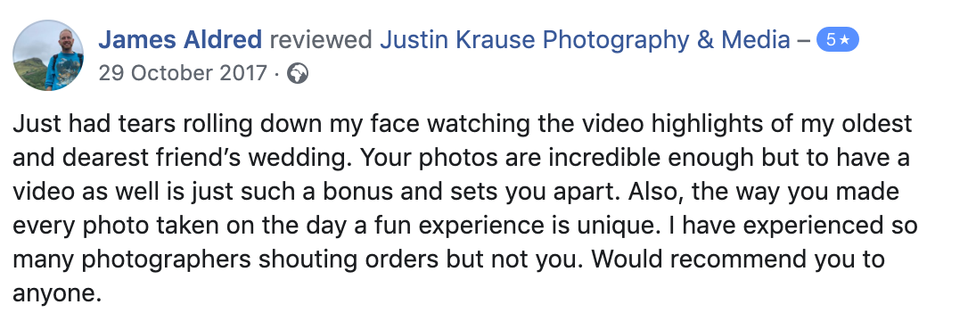
Task: Open the James Aldred profile link
Action: coord(180,40)
